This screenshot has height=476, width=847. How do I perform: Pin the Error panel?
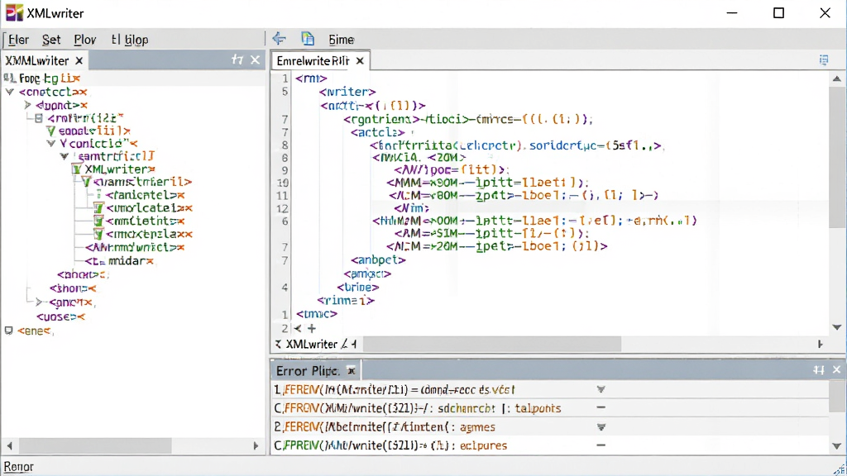tap(819, 369)
